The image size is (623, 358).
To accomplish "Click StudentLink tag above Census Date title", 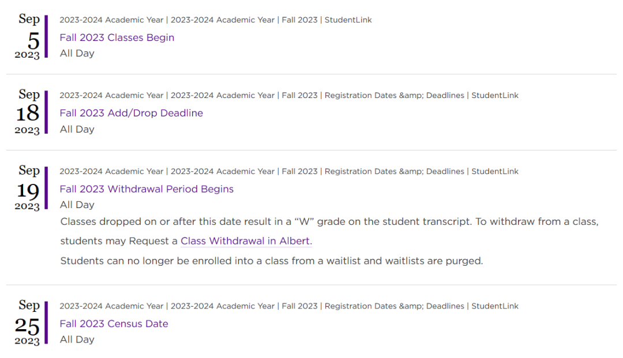I will click(x=495, y=306).
